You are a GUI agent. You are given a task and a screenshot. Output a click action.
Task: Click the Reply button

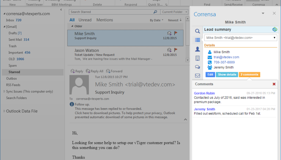[x=77, y=71]
